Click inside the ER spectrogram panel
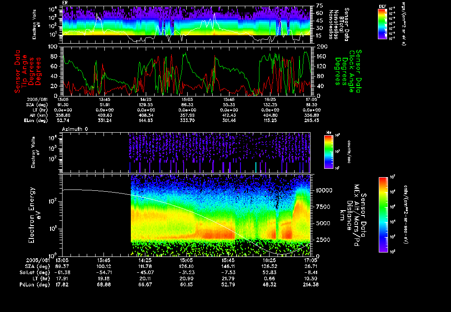 point(186,25)
